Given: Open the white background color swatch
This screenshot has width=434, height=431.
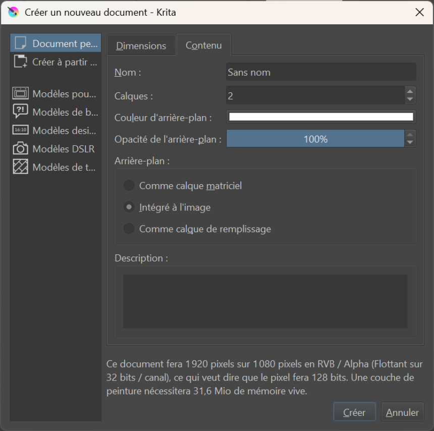Looking at the screenshot, I should [321, 117].
